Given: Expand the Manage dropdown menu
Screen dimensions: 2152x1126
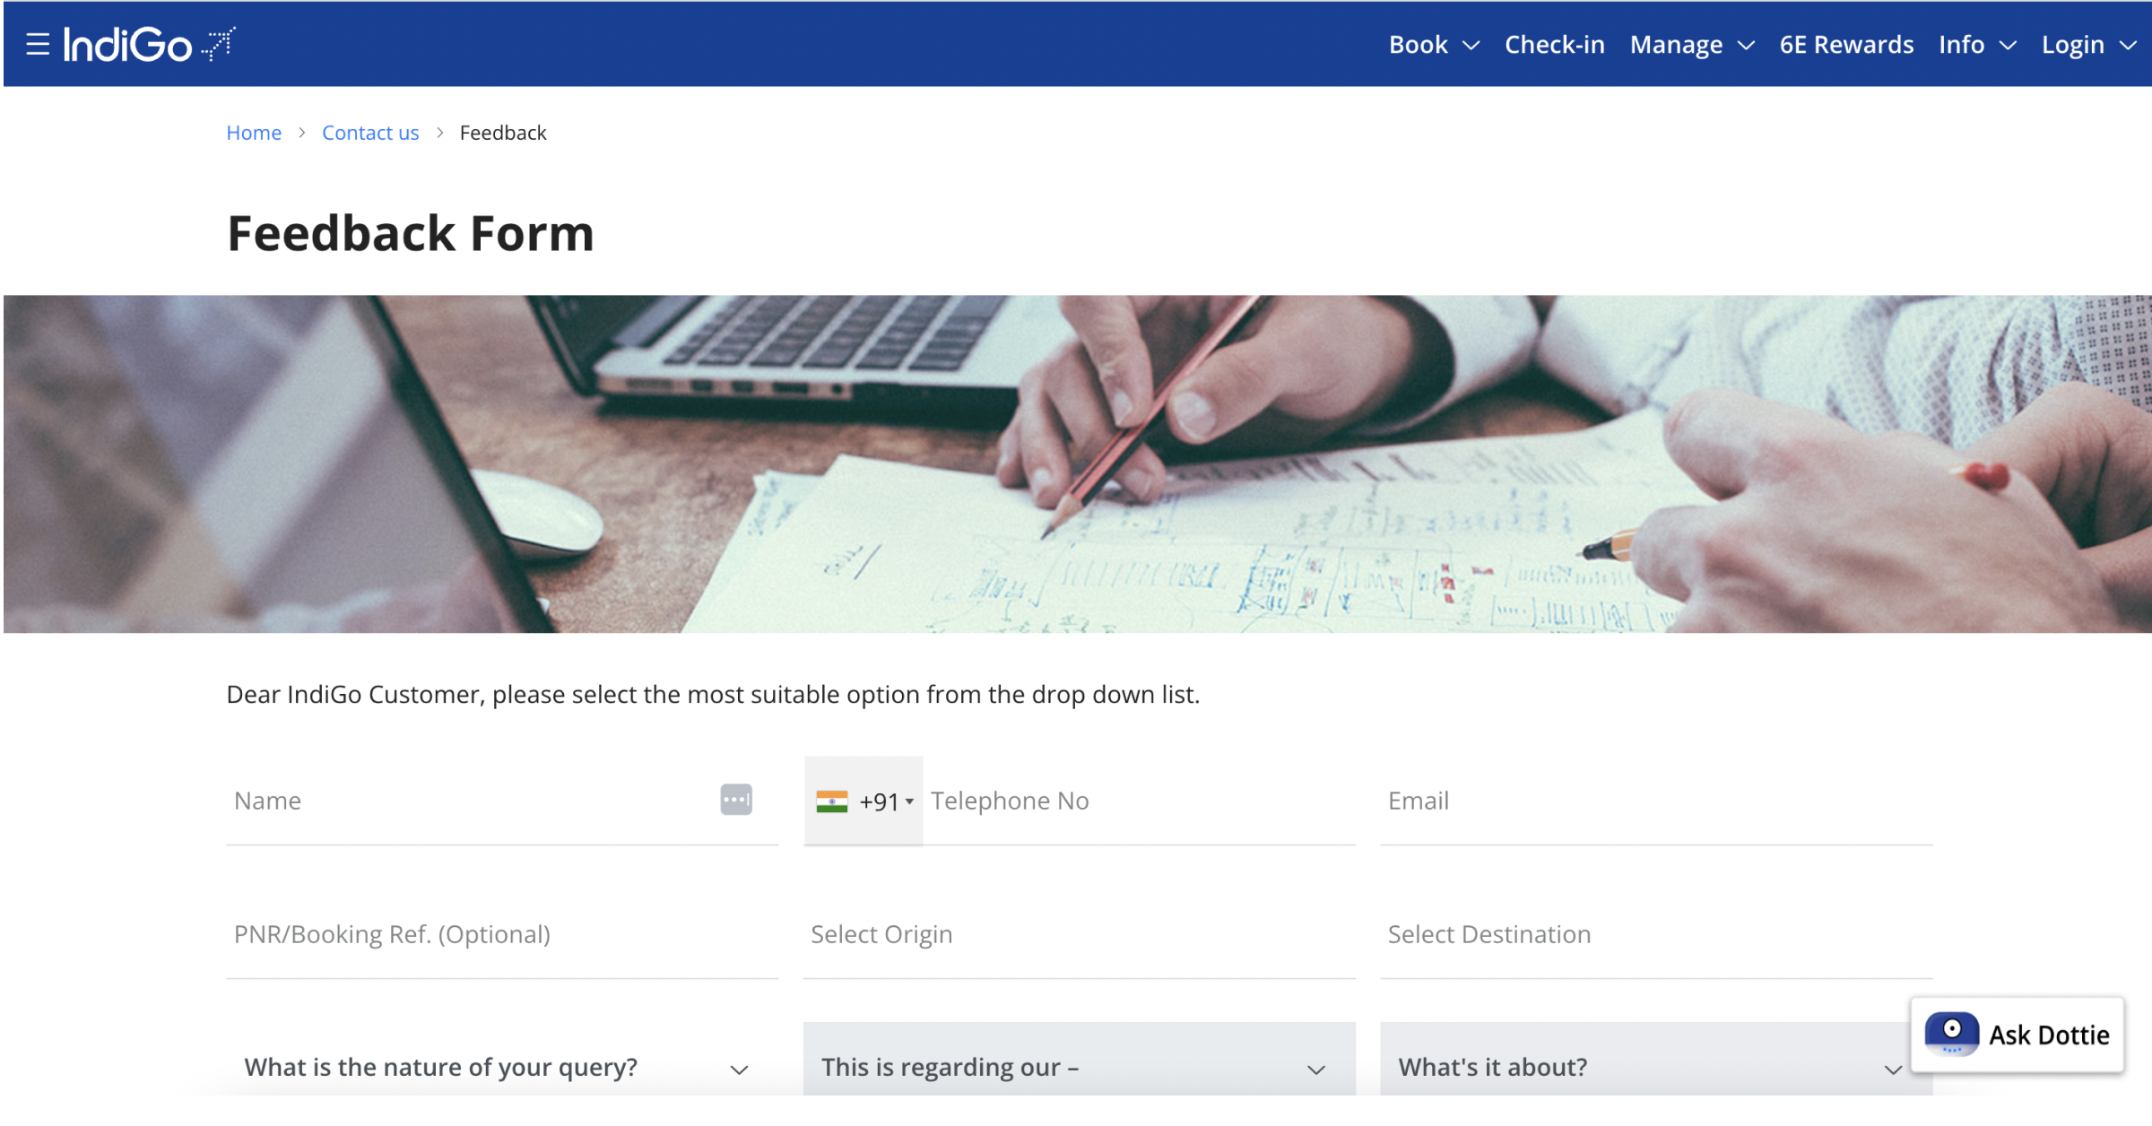Looking at the screenshot, I should pos(1689,44).
